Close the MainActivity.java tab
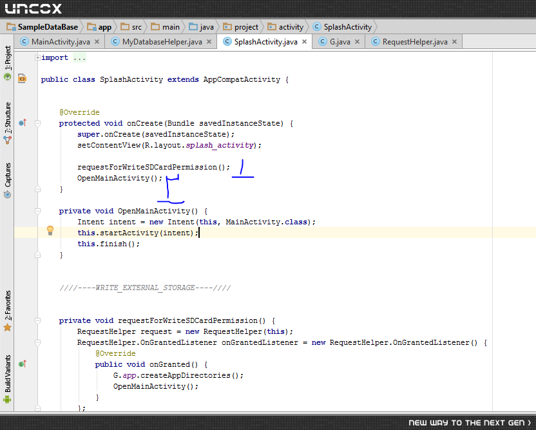Image resolution: width=536 pixels, height=430 pixels. coord(97,42)
